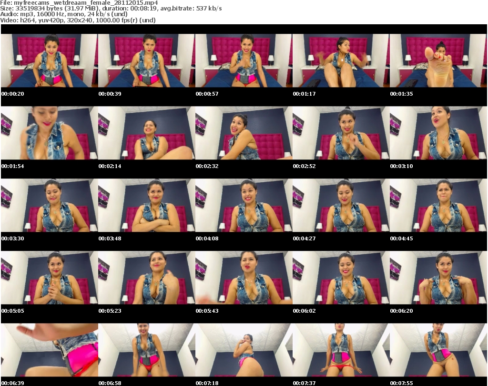Click the 00:05:23 timestamp label

tap(110, 311)
